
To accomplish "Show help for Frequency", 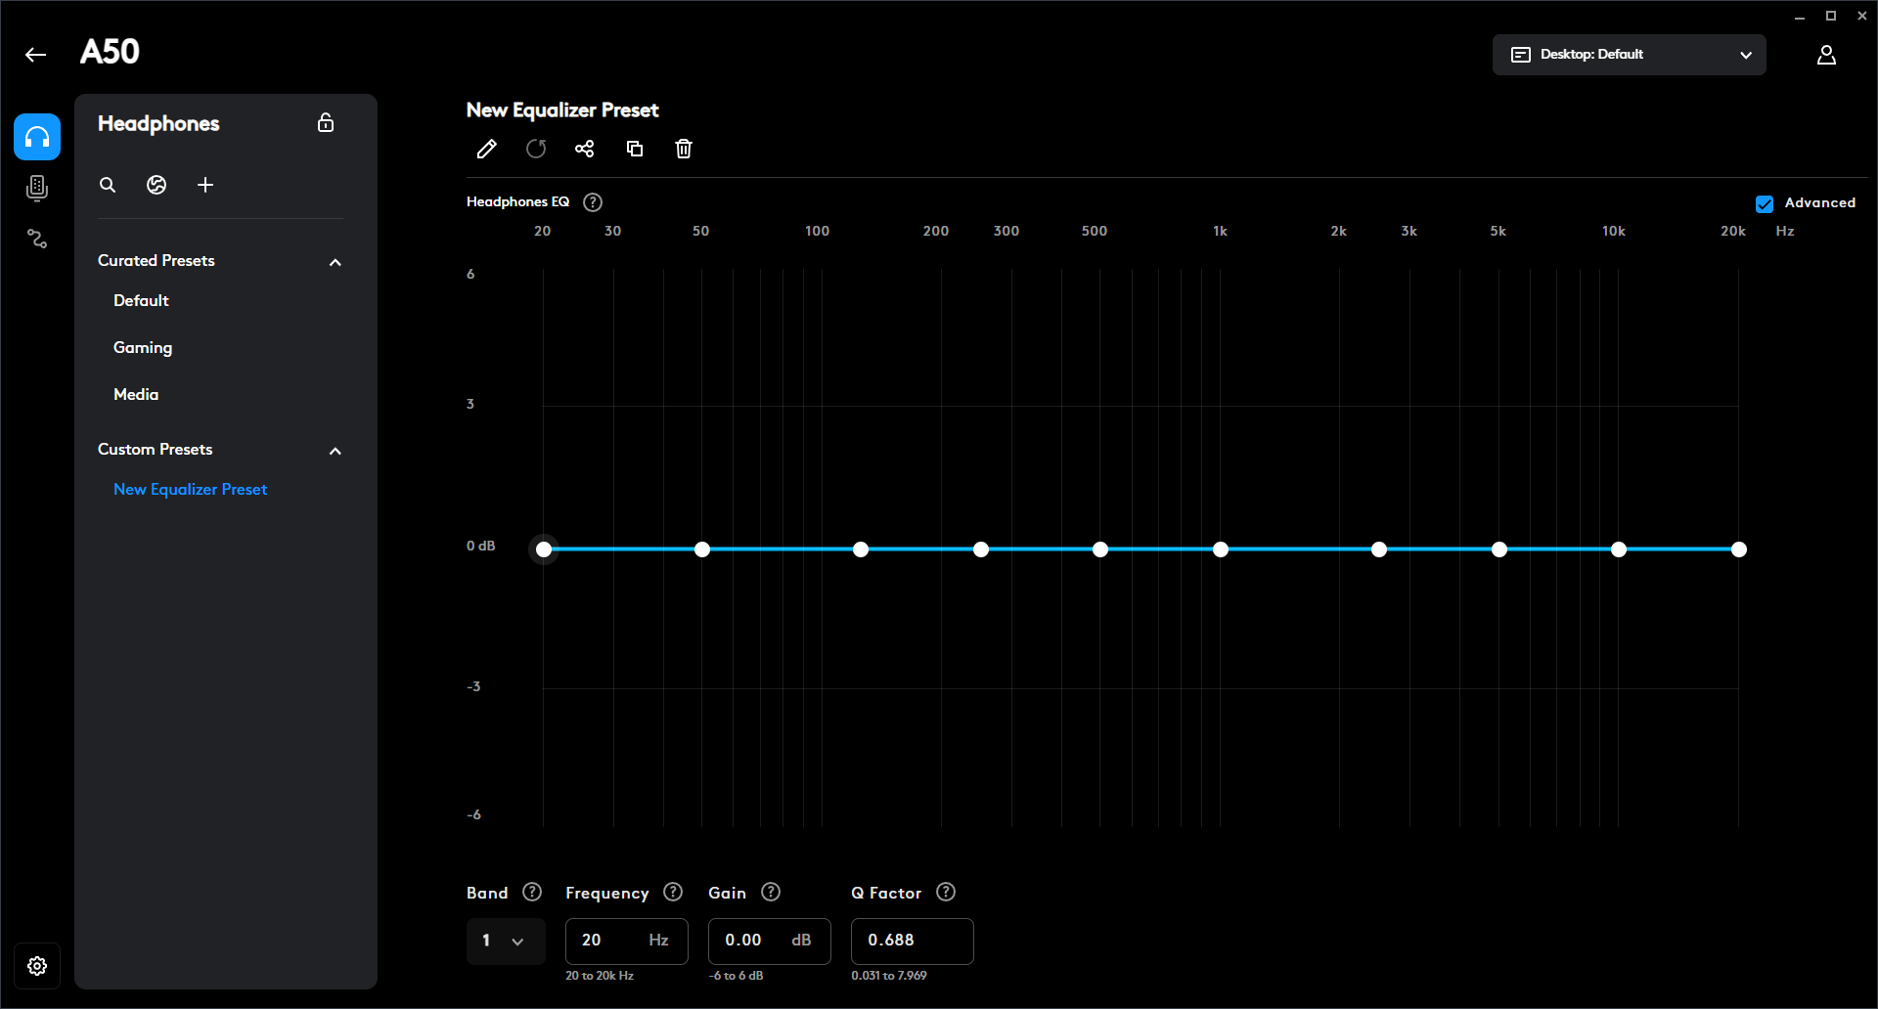I will (673, 892).
